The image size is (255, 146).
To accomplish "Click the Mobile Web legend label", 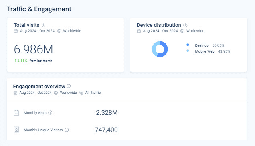I will coord(205,51).
